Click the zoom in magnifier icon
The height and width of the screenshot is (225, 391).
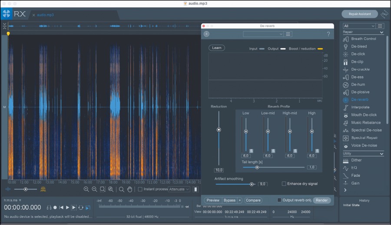pyautogui.click(x=86, y=189)
